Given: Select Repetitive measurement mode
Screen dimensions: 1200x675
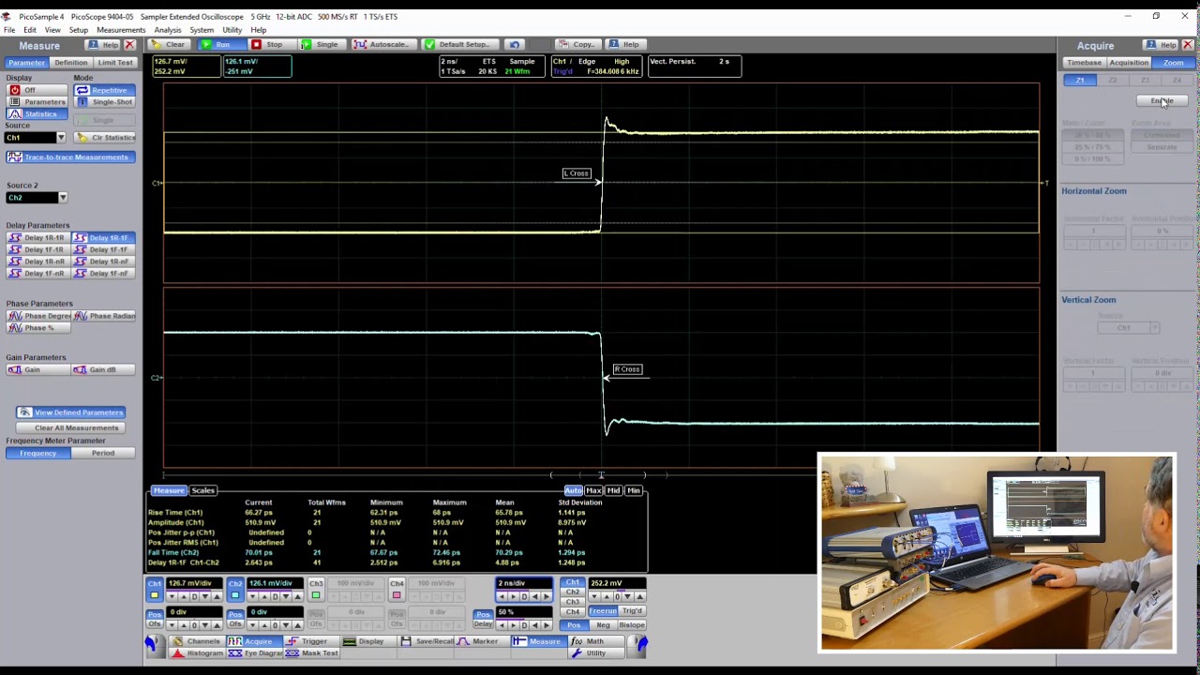Looking at the screenshot, I should [x=104, y=90].
